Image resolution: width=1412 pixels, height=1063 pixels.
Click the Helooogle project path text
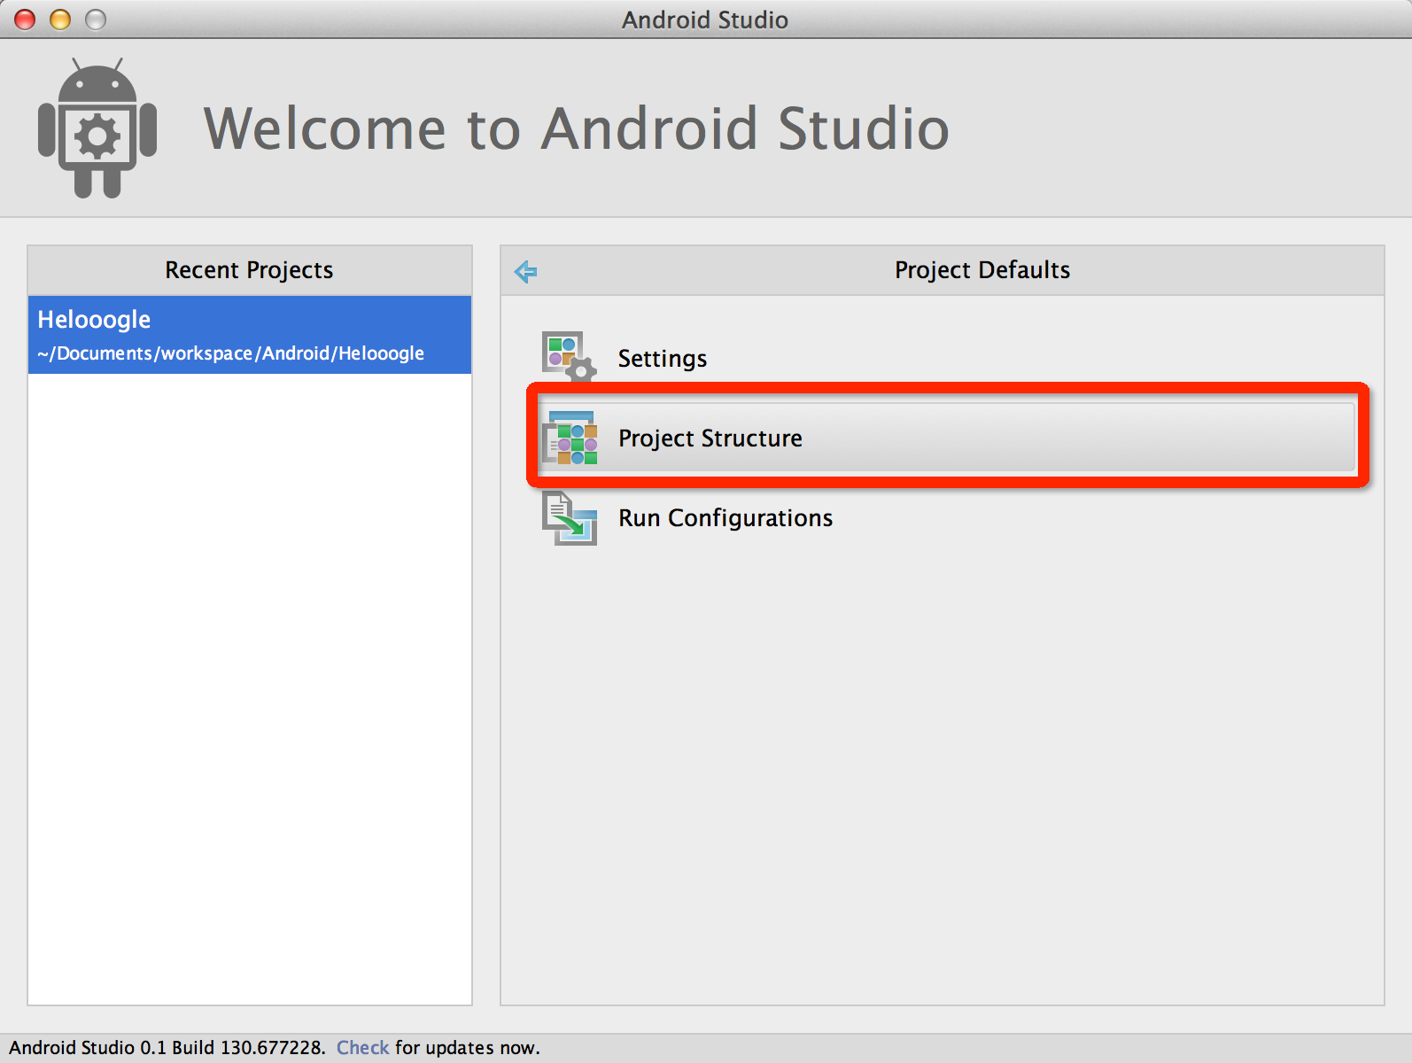pos(230,353)
